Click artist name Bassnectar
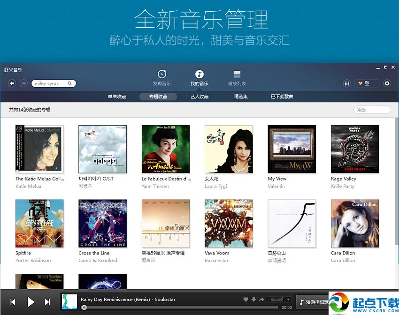 (216, 260)
